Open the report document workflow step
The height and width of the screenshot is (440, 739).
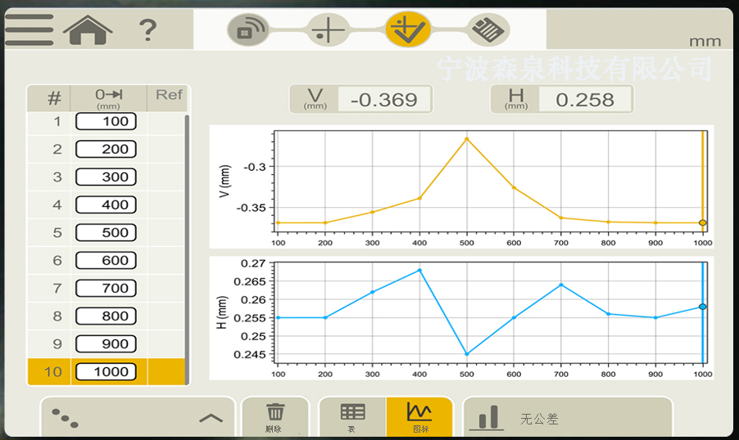click(488, 31)
